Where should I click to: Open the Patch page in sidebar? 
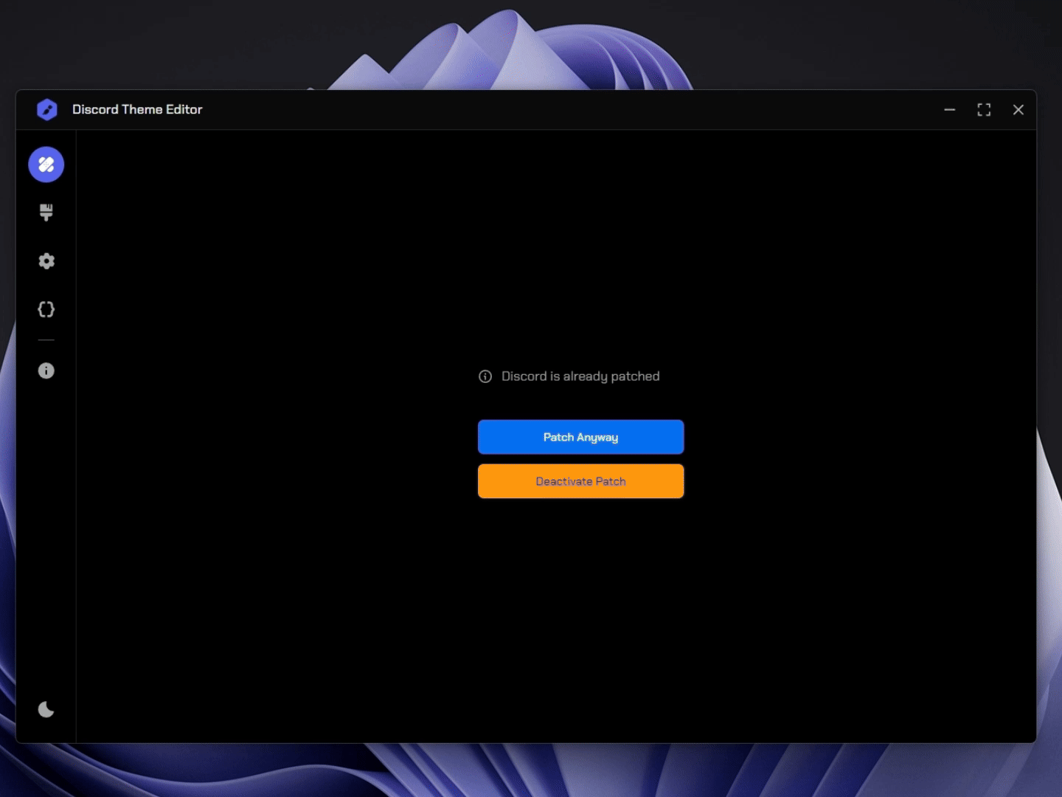tap(46, 165)
